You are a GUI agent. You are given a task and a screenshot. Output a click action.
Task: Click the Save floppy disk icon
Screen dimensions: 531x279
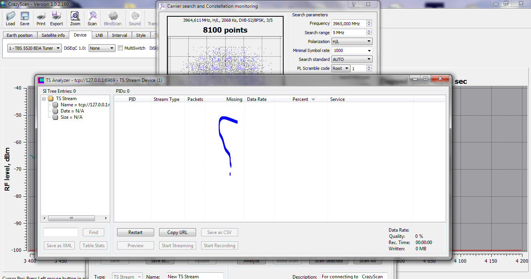click(25, 16)
